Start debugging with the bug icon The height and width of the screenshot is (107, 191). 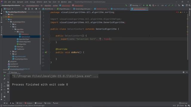(147, 5)
